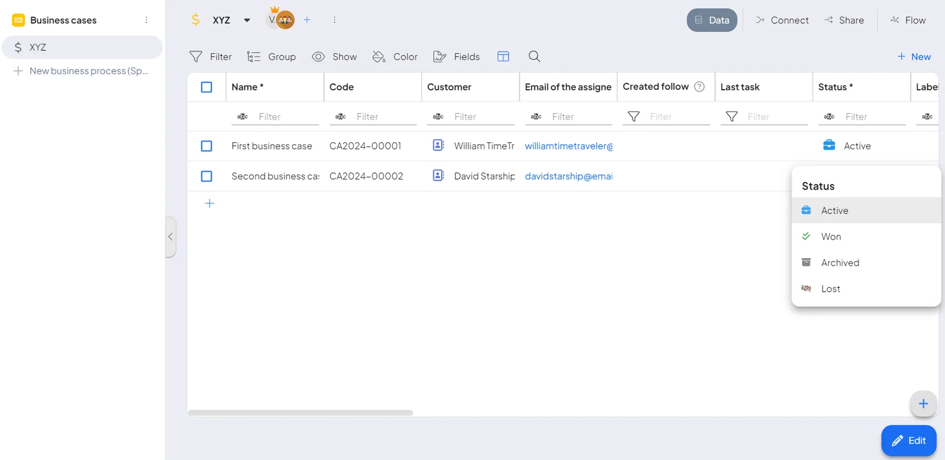Click the search magnifier icon

pyautogui.click(x=535, y=57)
